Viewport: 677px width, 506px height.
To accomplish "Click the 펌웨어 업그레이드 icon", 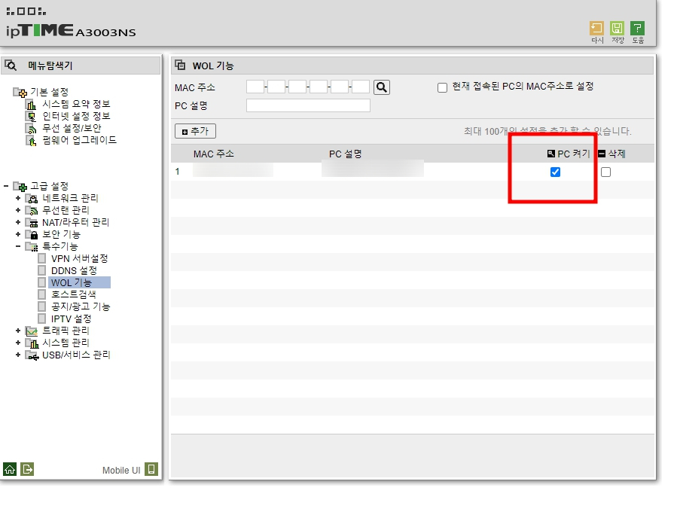I will tap(31, 141).
